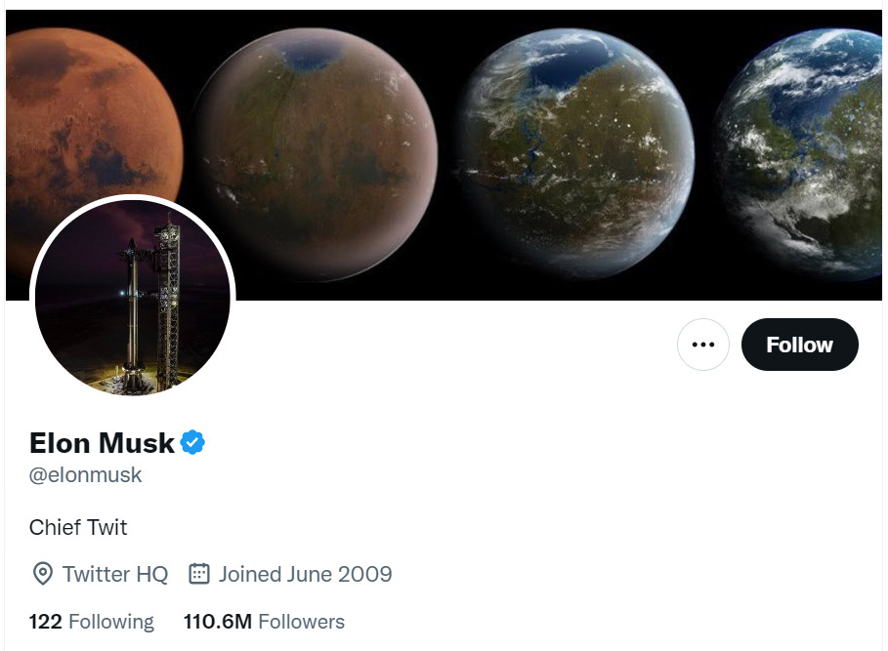View the 110.6M Followers list
Viewport: 888px width, 651px height.
(x=264, y=621)
